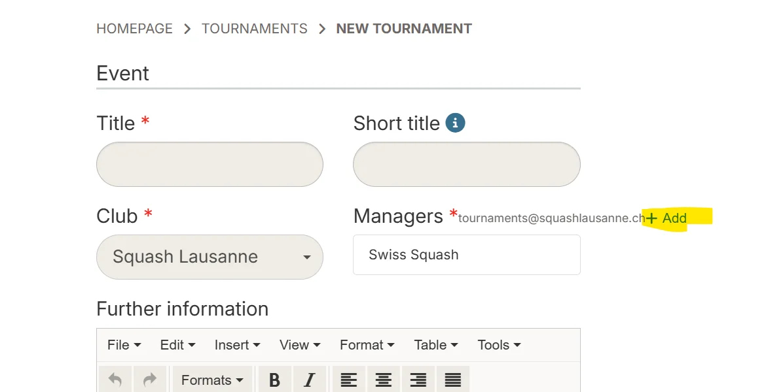Justify text in the editor
This screenshot has height=392, width=768.
453,380
